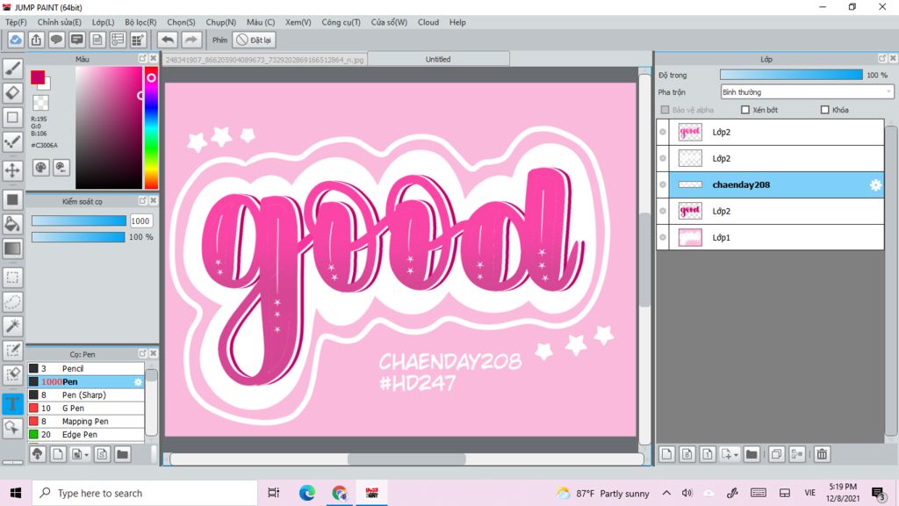This screenshot has width=899, height=506.
Task: Switch to the Untitled tab
Action: 438,59
